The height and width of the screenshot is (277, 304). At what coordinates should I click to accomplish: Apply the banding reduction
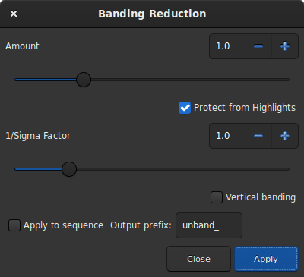[x=266, y=259]
